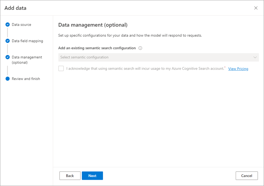This screenshot has width=264, height=186.
Task: Open the Select semantic configuration dropdown
Action: [x=158, y=57]
